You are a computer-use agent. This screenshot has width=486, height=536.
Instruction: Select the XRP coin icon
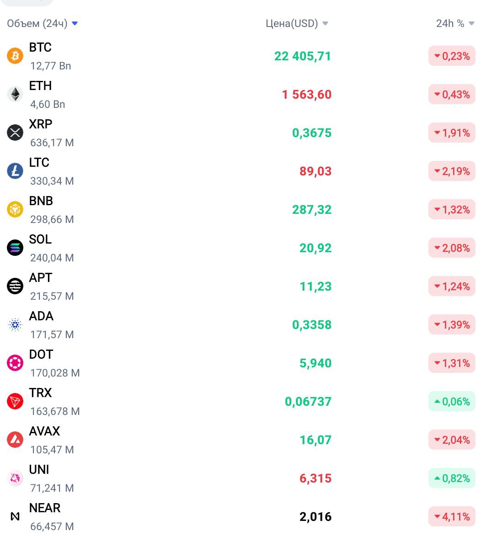(x=15, y=133)
